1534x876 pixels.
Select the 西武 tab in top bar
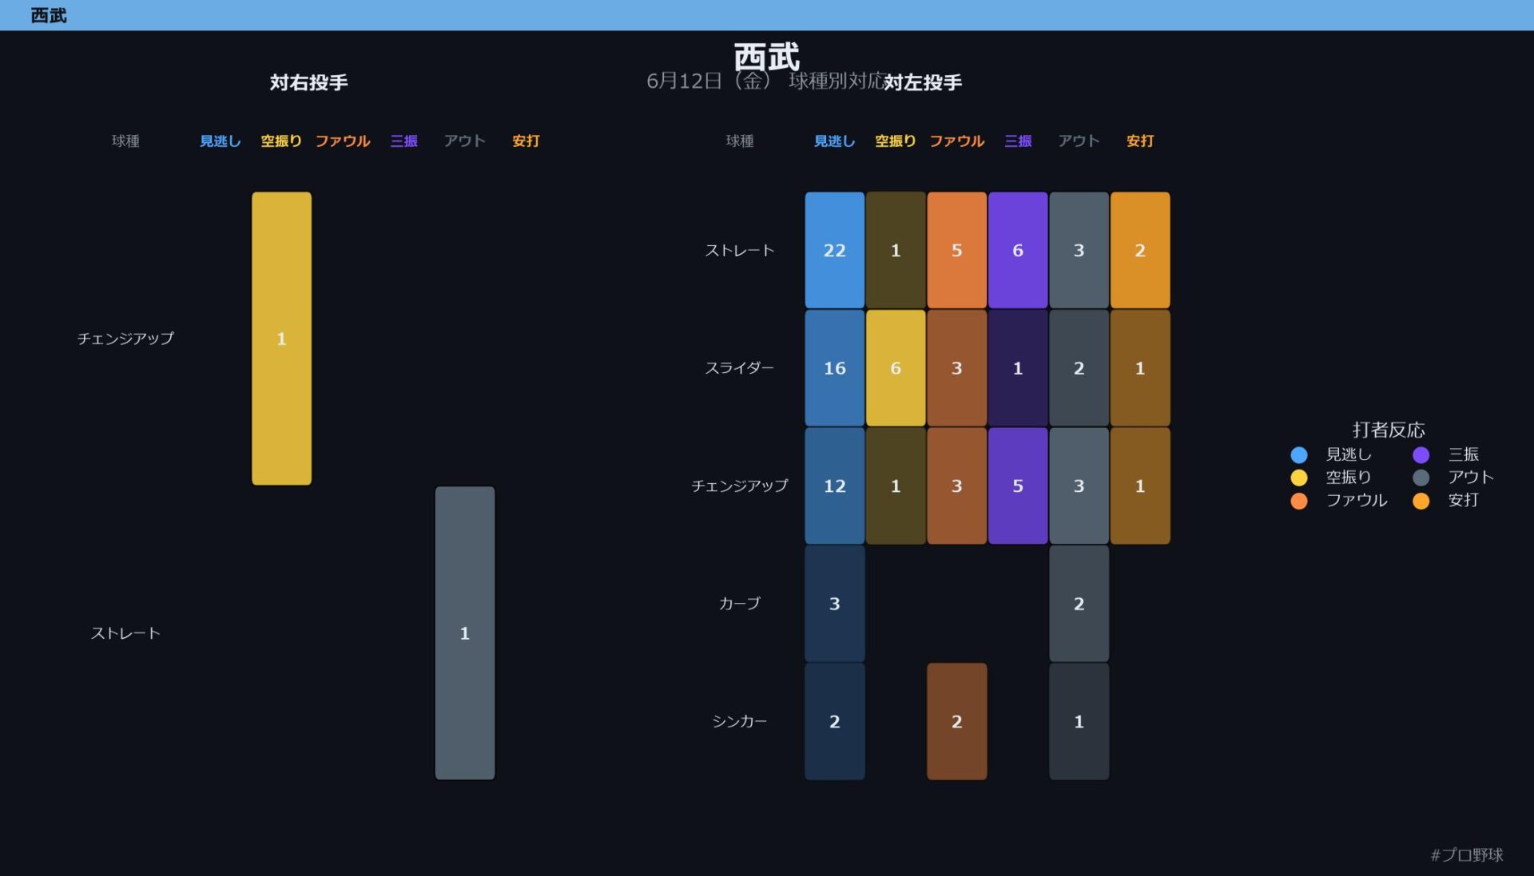(x=49, y=15)
